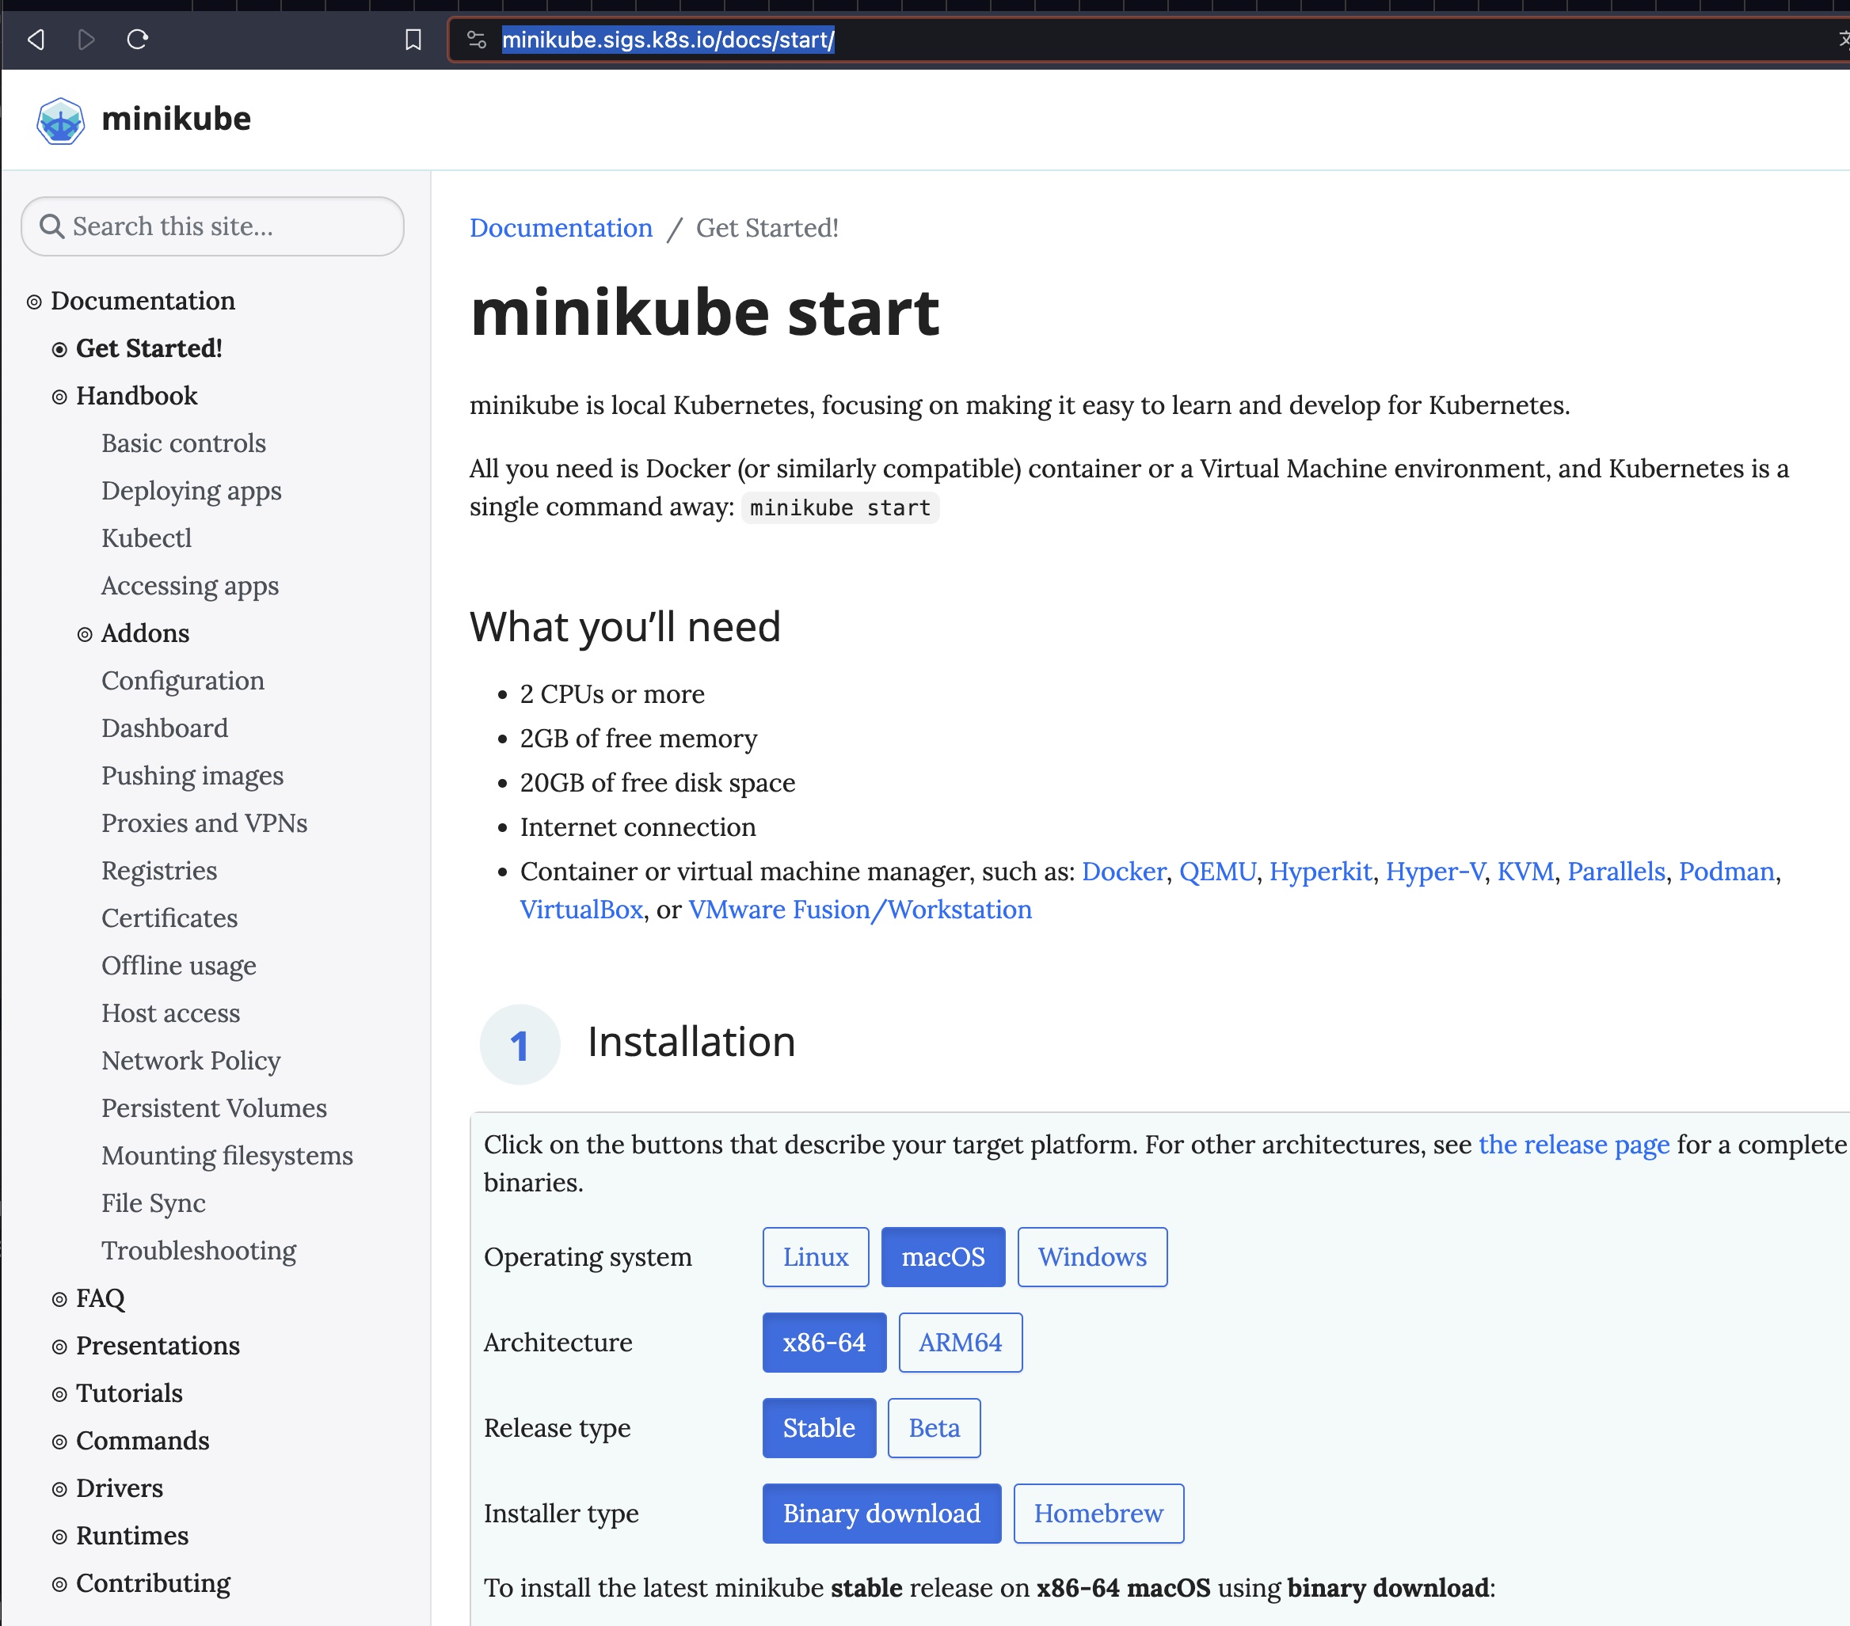Open Basic controls page

(184, 443)
